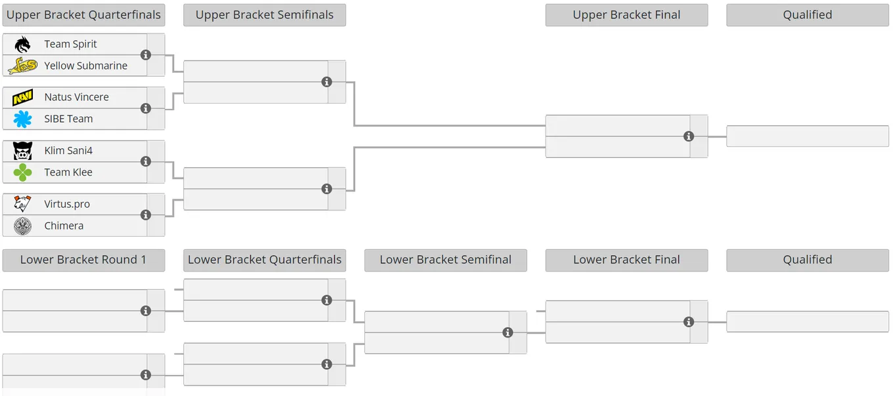Open match info for Natus Vincere vs SIBE
Screen dimensions: 893x396
click(x=146, y=108)
